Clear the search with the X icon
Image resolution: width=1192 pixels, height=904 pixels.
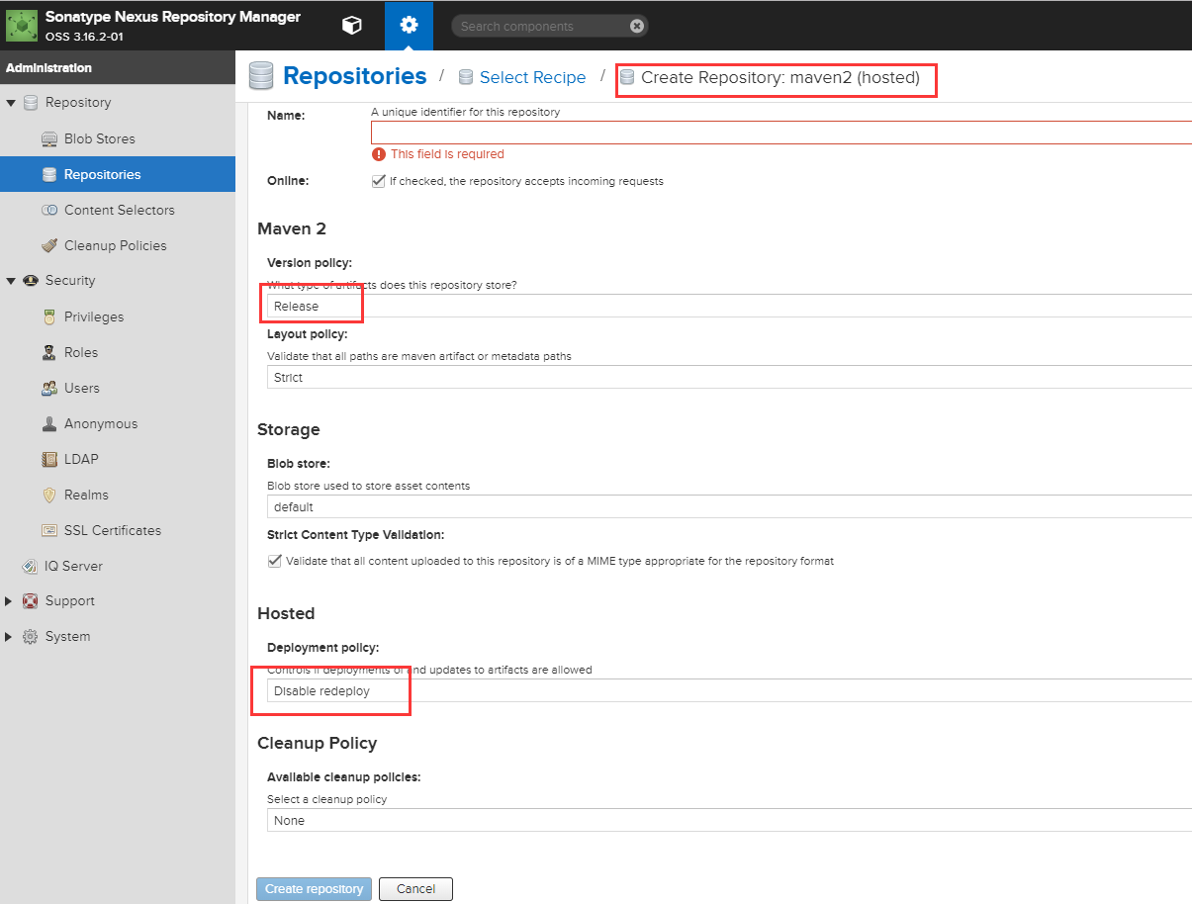tap(636, 26)
